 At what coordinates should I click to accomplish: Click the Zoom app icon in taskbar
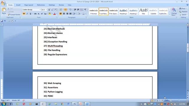tap(87, 104)
